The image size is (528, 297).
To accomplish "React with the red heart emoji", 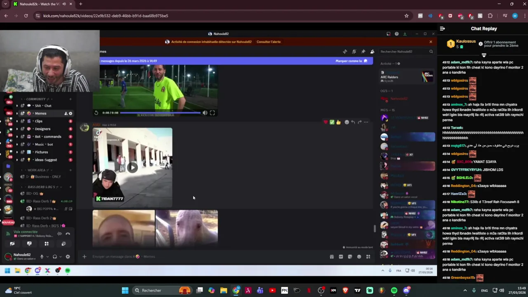I will point(325,122).
